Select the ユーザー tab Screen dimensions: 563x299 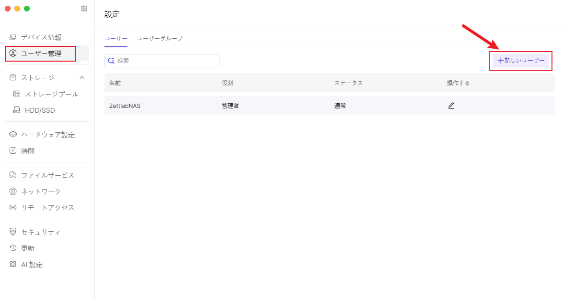115,38
